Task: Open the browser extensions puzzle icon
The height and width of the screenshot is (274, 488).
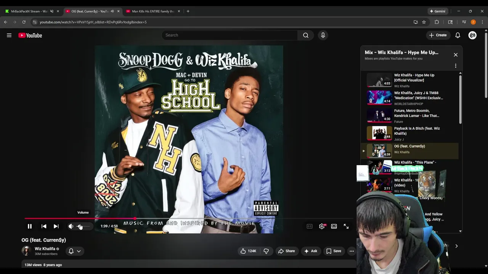Action: click(x=437, y=22)
